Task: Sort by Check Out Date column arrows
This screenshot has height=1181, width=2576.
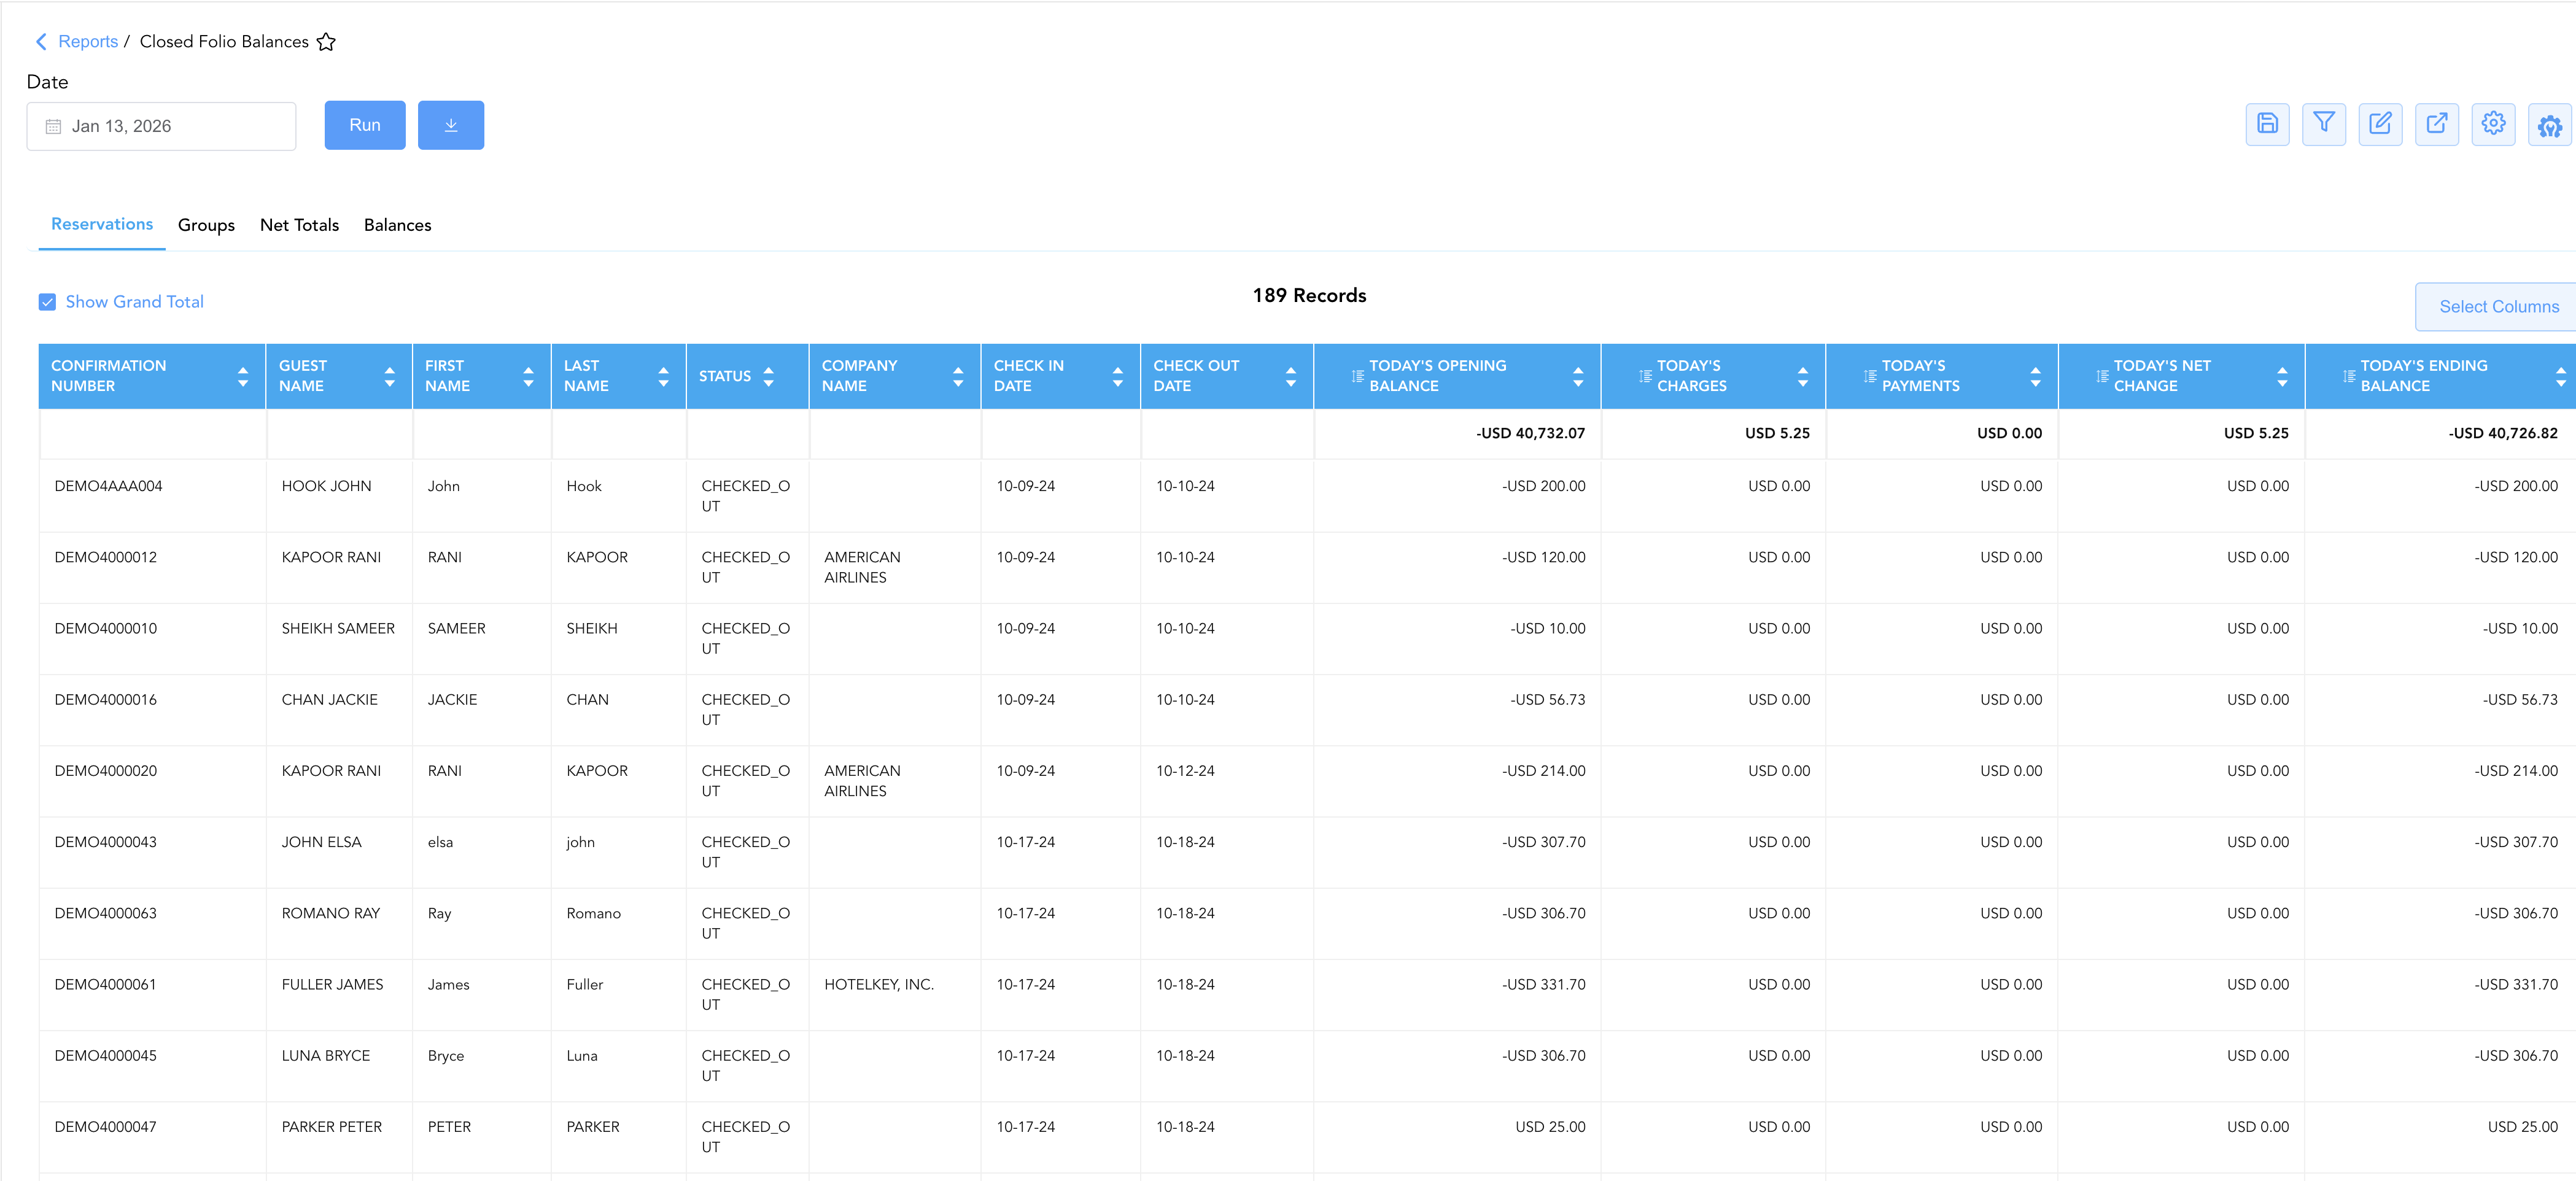Action: 1291,377
